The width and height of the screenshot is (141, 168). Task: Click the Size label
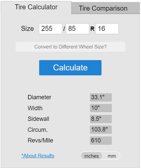28,29
